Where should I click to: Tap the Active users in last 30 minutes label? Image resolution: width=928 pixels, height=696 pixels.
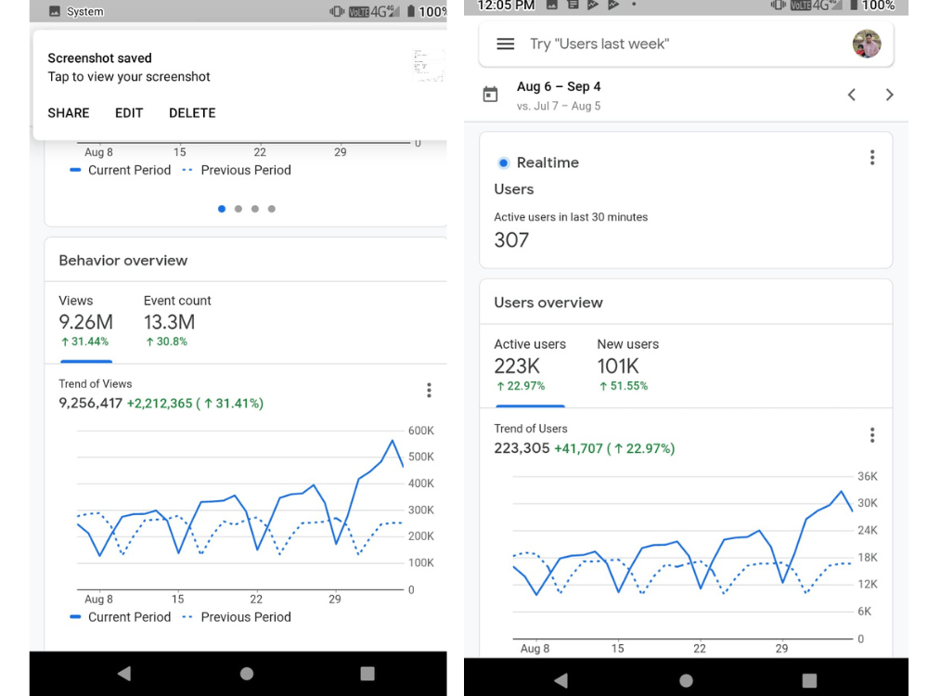[x=571, y=217]
